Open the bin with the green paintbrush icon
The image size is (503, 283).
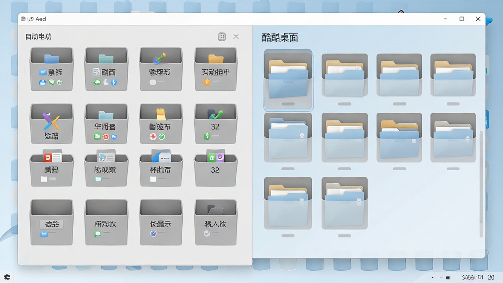161,69
